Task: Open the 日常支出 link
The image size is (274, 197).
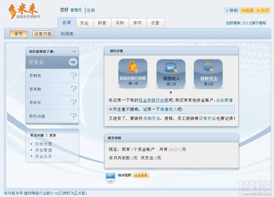Action: 207,118
